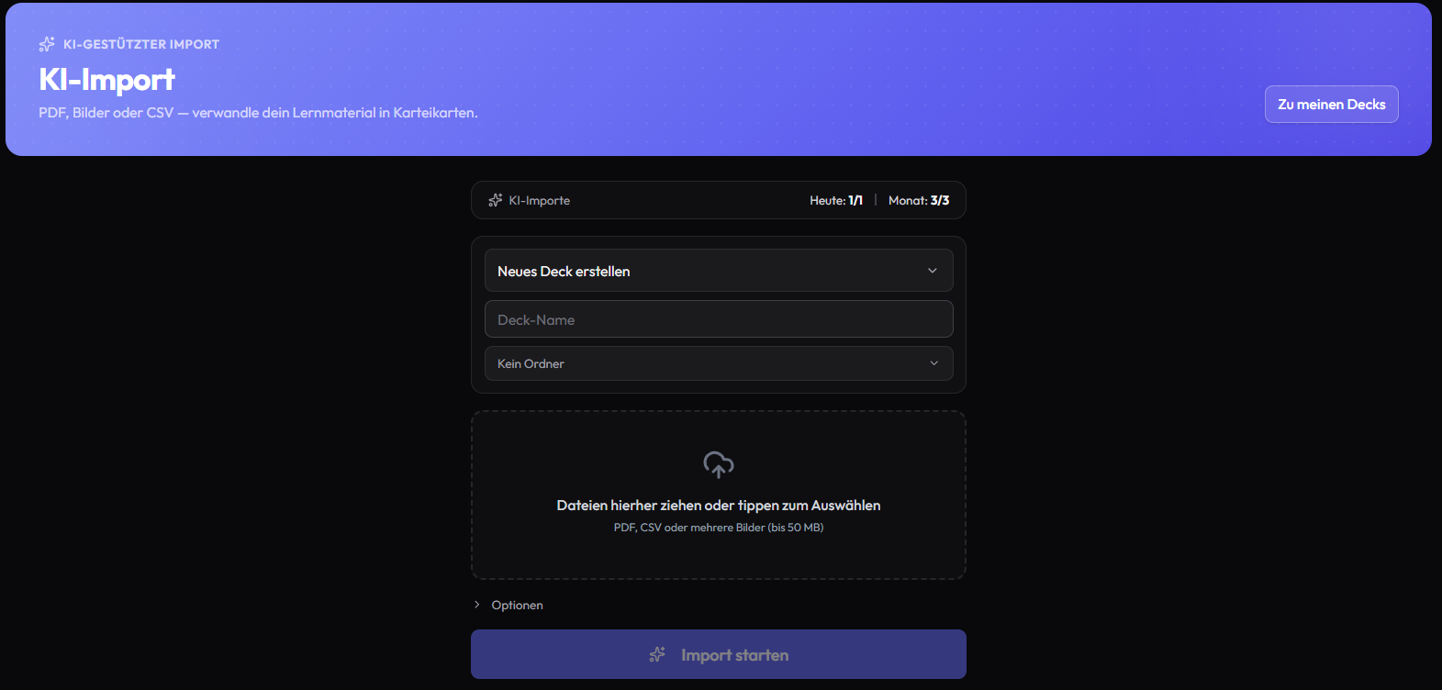Focus the Deck-Name input field
Viewport: 1442px width, 690px height.
click(x=719, y=319)
